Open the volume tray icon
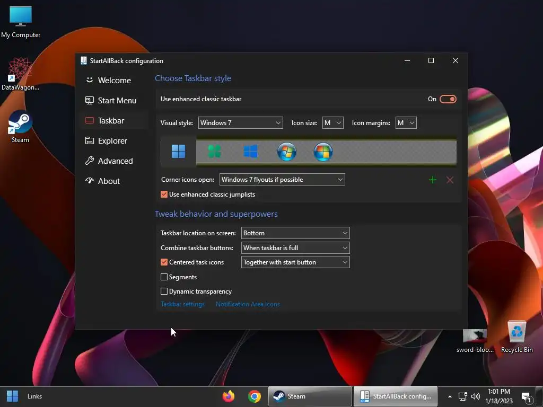The image size is (543, 407). tap(476, 396)
